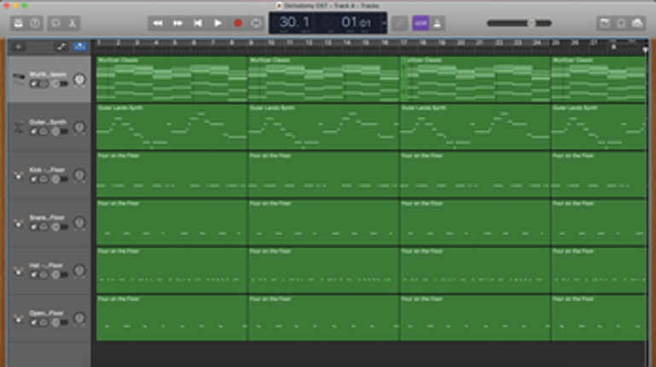Viewport: 656px width, 367px height.
Task: Mute the Outer Lands Synth track
Action: [33, 131]
